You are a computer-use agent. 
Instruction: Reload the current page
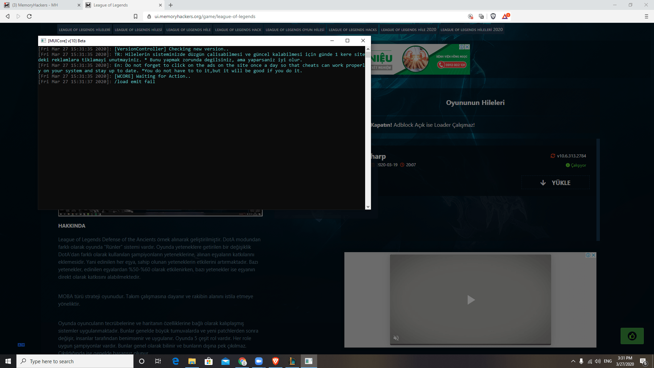click(29, 16)
